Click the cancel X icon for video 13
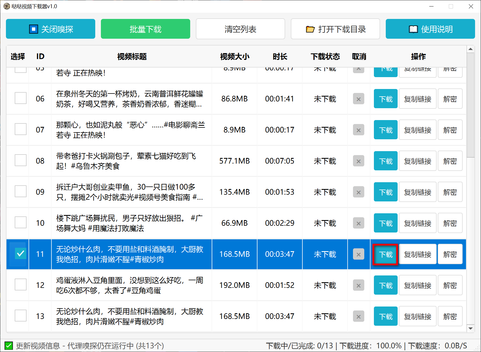481x352 pixels. pos(359,316)
